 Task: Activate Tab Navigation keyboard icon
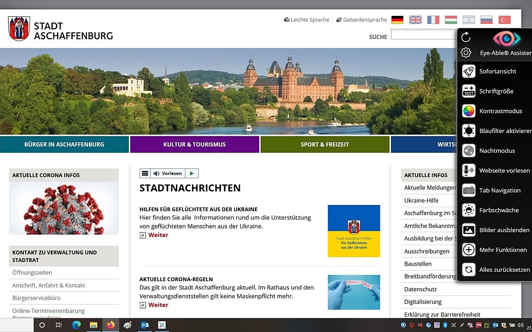tap(469, 190)
